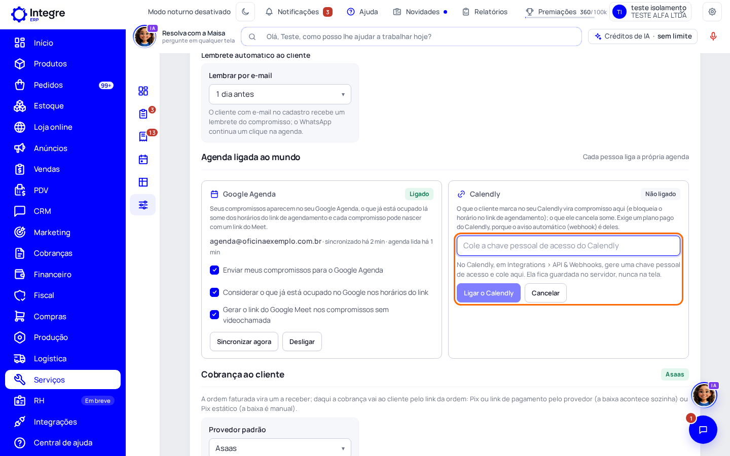Select the sliders settings icon in secondary sidebar
This screenshot has width=730, height=456.
(143, 205)
